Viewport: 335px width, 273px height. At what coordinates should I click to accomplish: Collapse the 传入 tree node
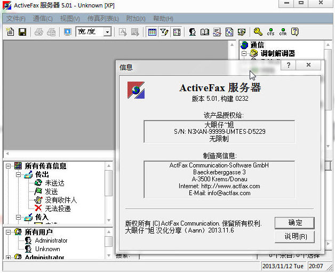(x=18, y=217)
